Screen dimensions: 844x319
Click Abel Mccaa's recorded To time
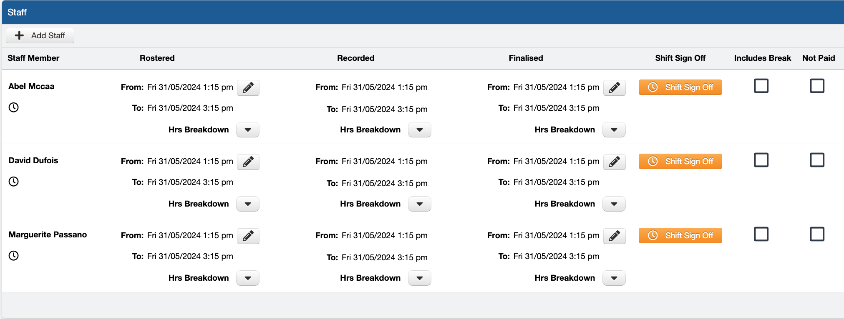click(x=385, y=109)
